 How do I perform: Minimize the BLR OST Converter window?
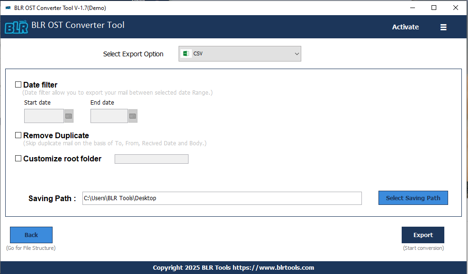(412, 8)
